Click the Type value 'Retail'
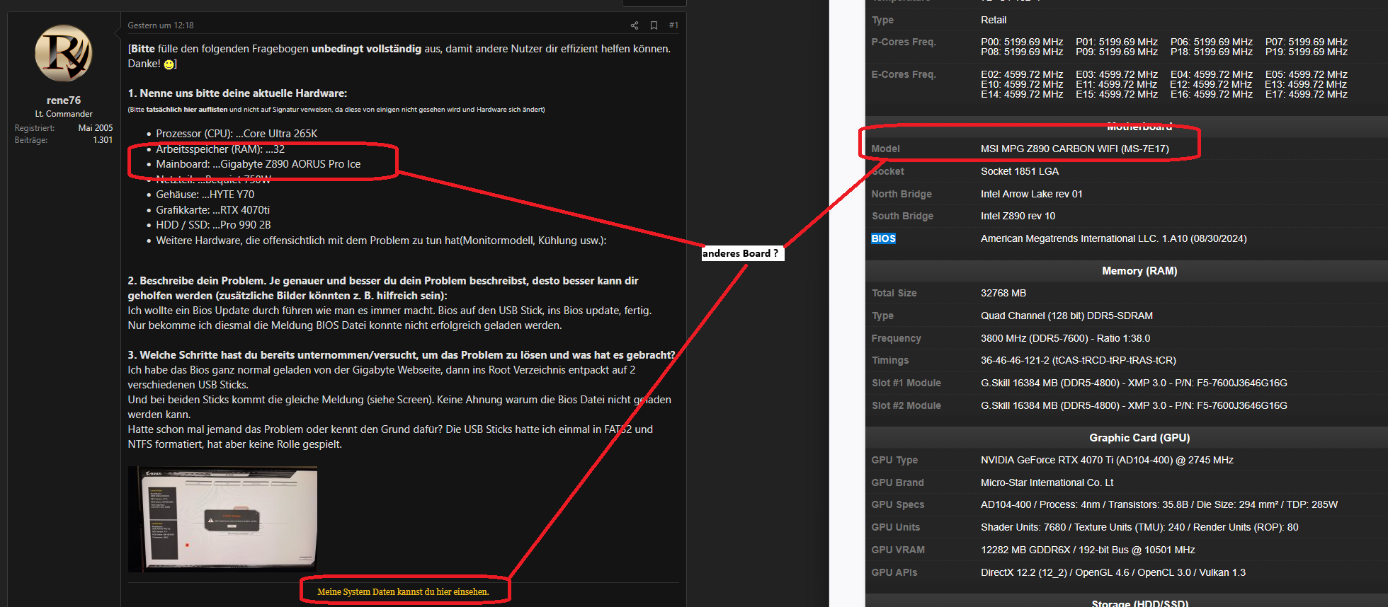Screen dimensions: 1388x607 pyautogui.click(x=994, y=20)
